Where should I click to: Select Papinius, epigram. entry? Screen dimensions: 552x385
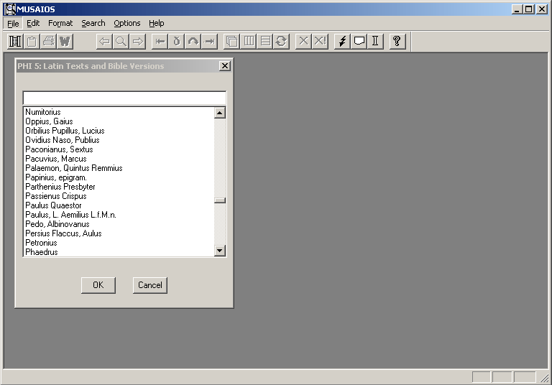(119, 177)
